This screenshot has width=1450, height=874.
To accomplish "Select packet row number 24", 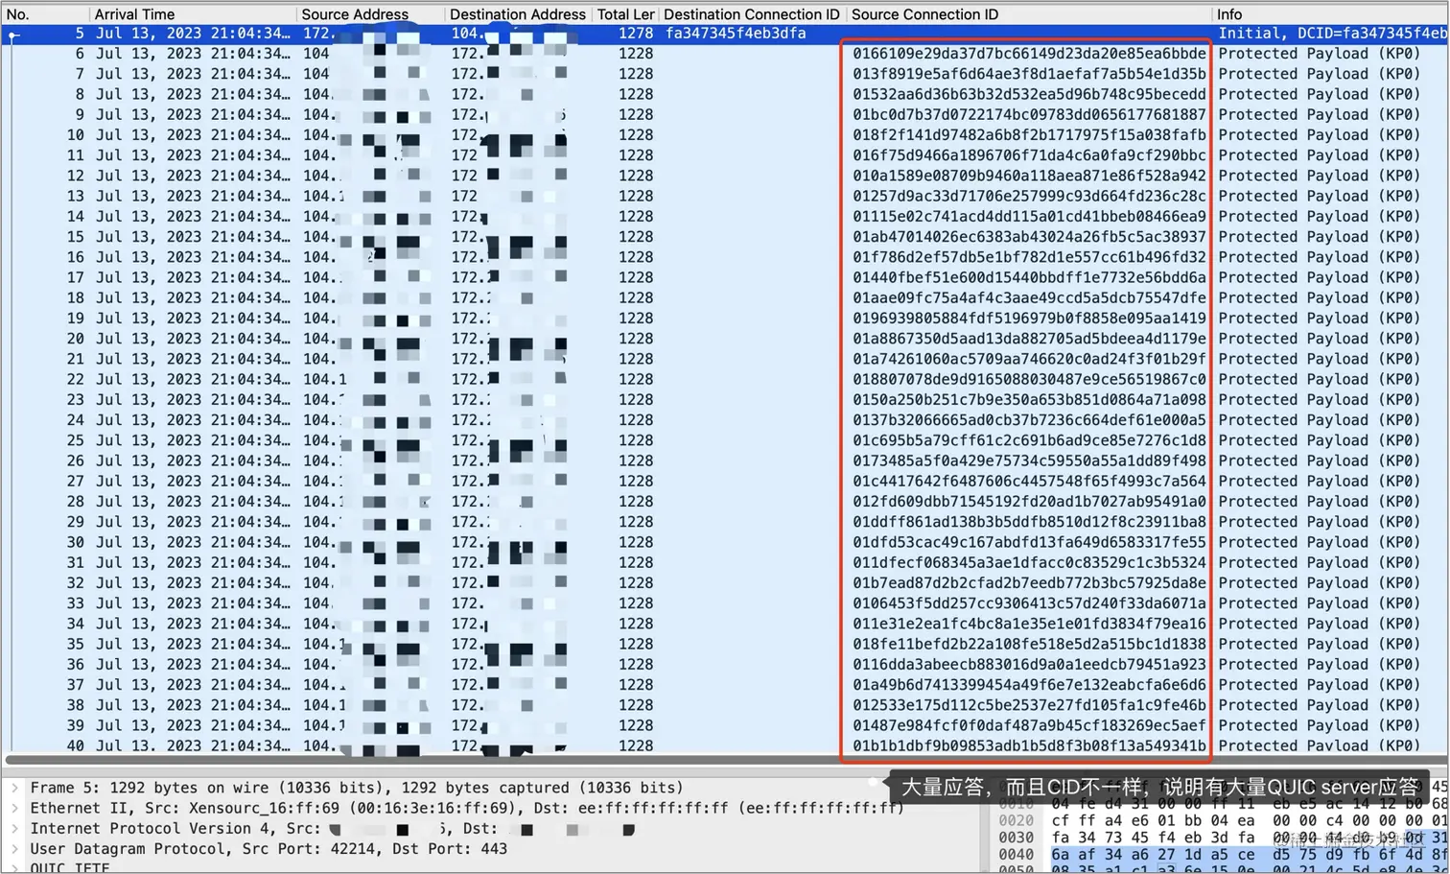I will (725, 420).
